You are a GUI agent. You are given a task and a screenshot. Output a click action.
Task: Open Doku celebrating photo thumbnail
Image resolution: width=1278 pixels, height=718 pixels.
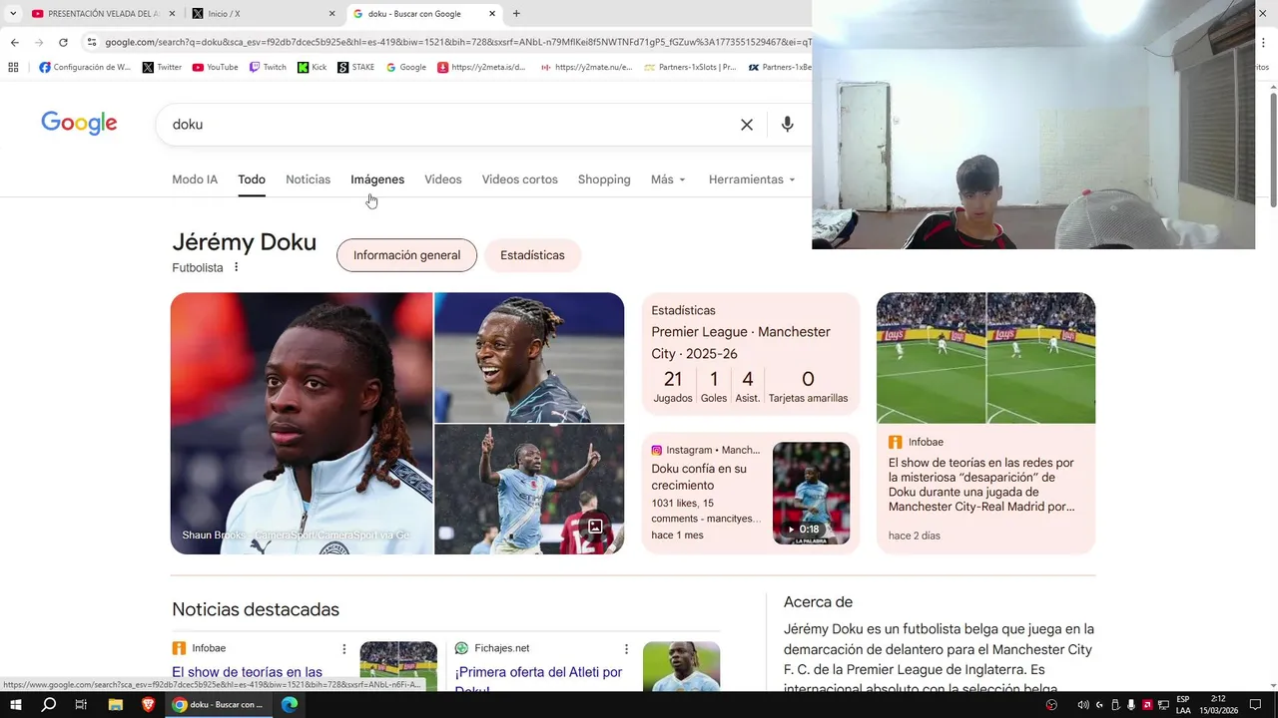(529, 490)
